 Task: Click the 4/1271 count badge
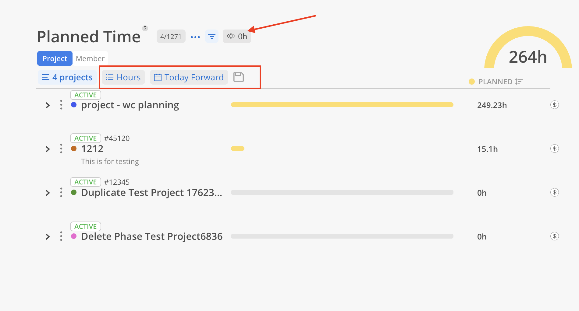pos(171,37)
